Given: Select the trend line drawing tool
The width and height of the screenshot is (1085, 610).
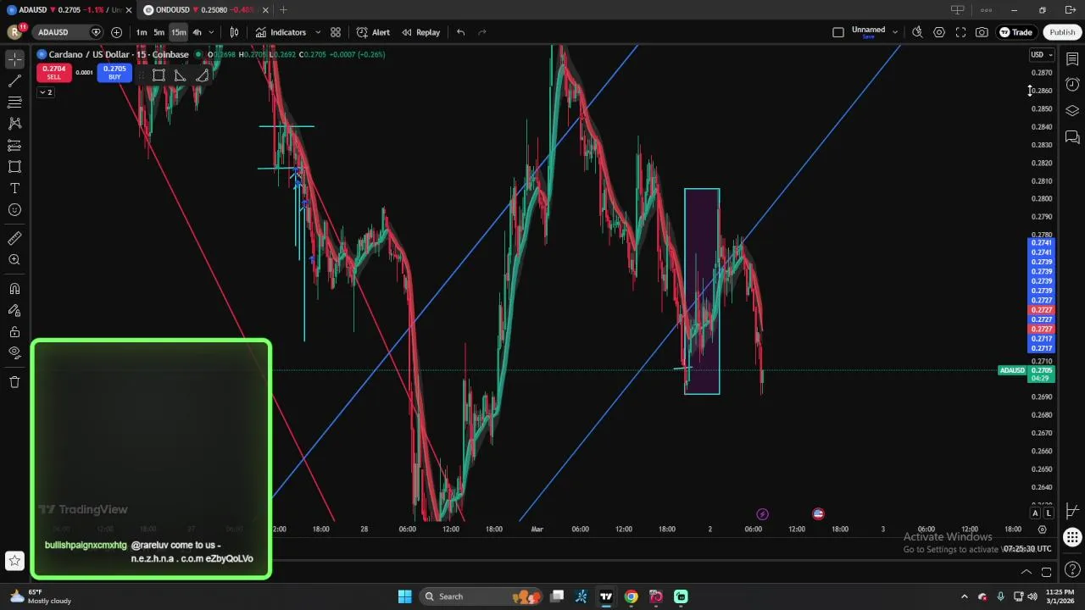Looking at the screenshot, I should point(14,81).
